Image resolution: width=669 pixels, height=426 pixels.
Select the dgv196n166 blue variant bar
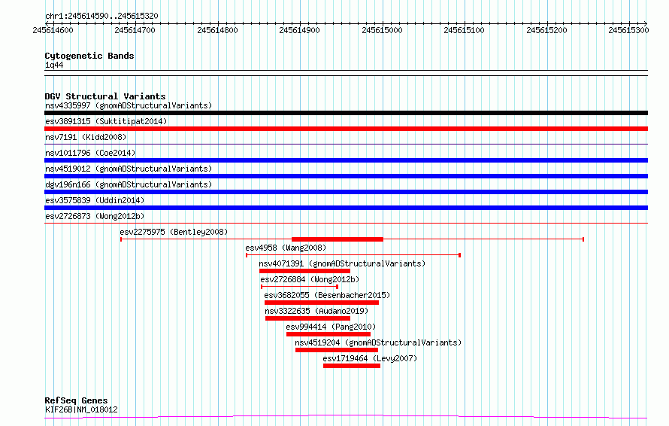click(346, 192)
